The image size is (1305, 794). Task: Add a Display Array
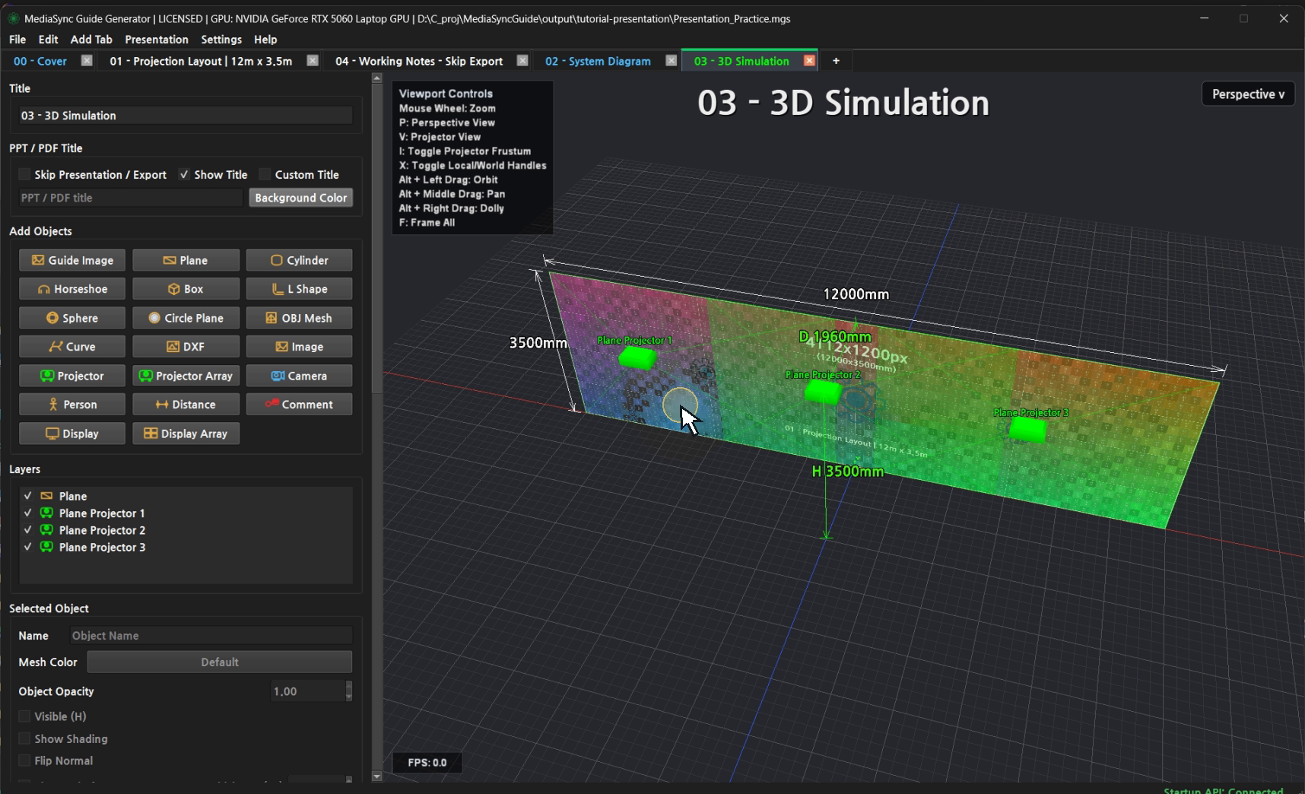coord(186,434)
